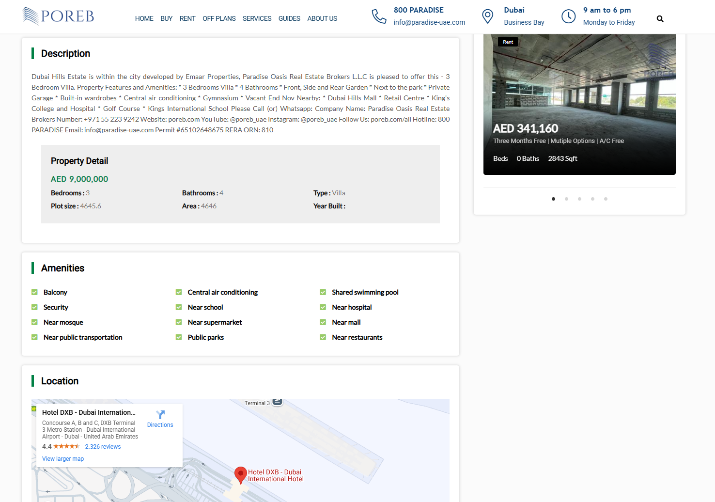715x502 pixels.
Task: Click the clock icon showing office hours
Action: click(568, 16)
